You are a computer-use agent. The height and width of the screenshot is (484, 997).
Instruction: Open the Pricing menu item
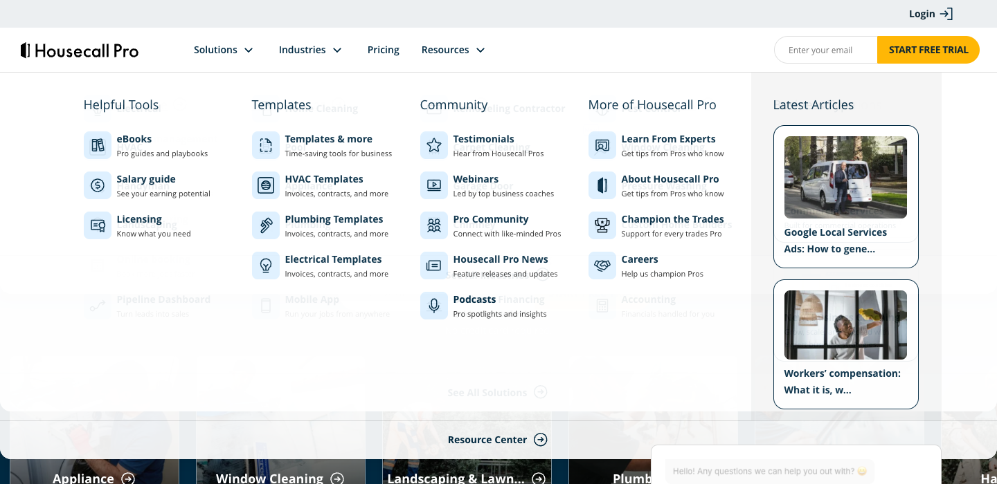pyautogui.click(x=384, y=50)
